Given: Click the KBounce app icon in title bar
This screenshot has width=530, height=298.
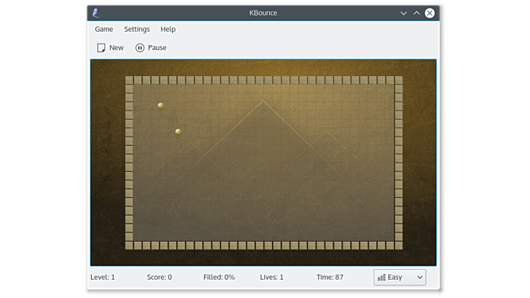Looking at the screenshot, I should point(97,13).
